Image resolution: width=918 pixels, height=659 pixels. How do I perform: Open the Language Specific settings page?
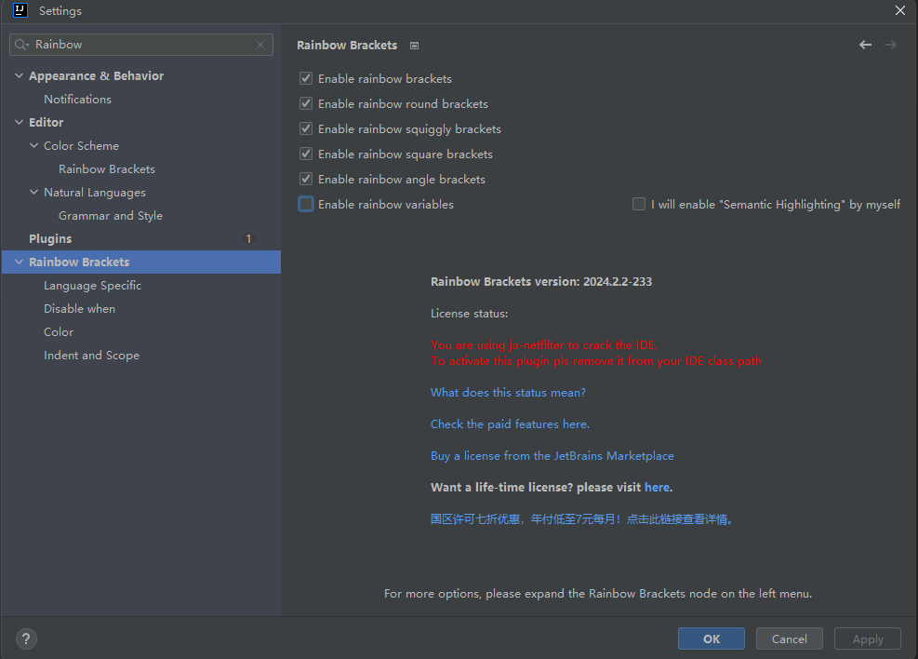[x=92, y=286]
